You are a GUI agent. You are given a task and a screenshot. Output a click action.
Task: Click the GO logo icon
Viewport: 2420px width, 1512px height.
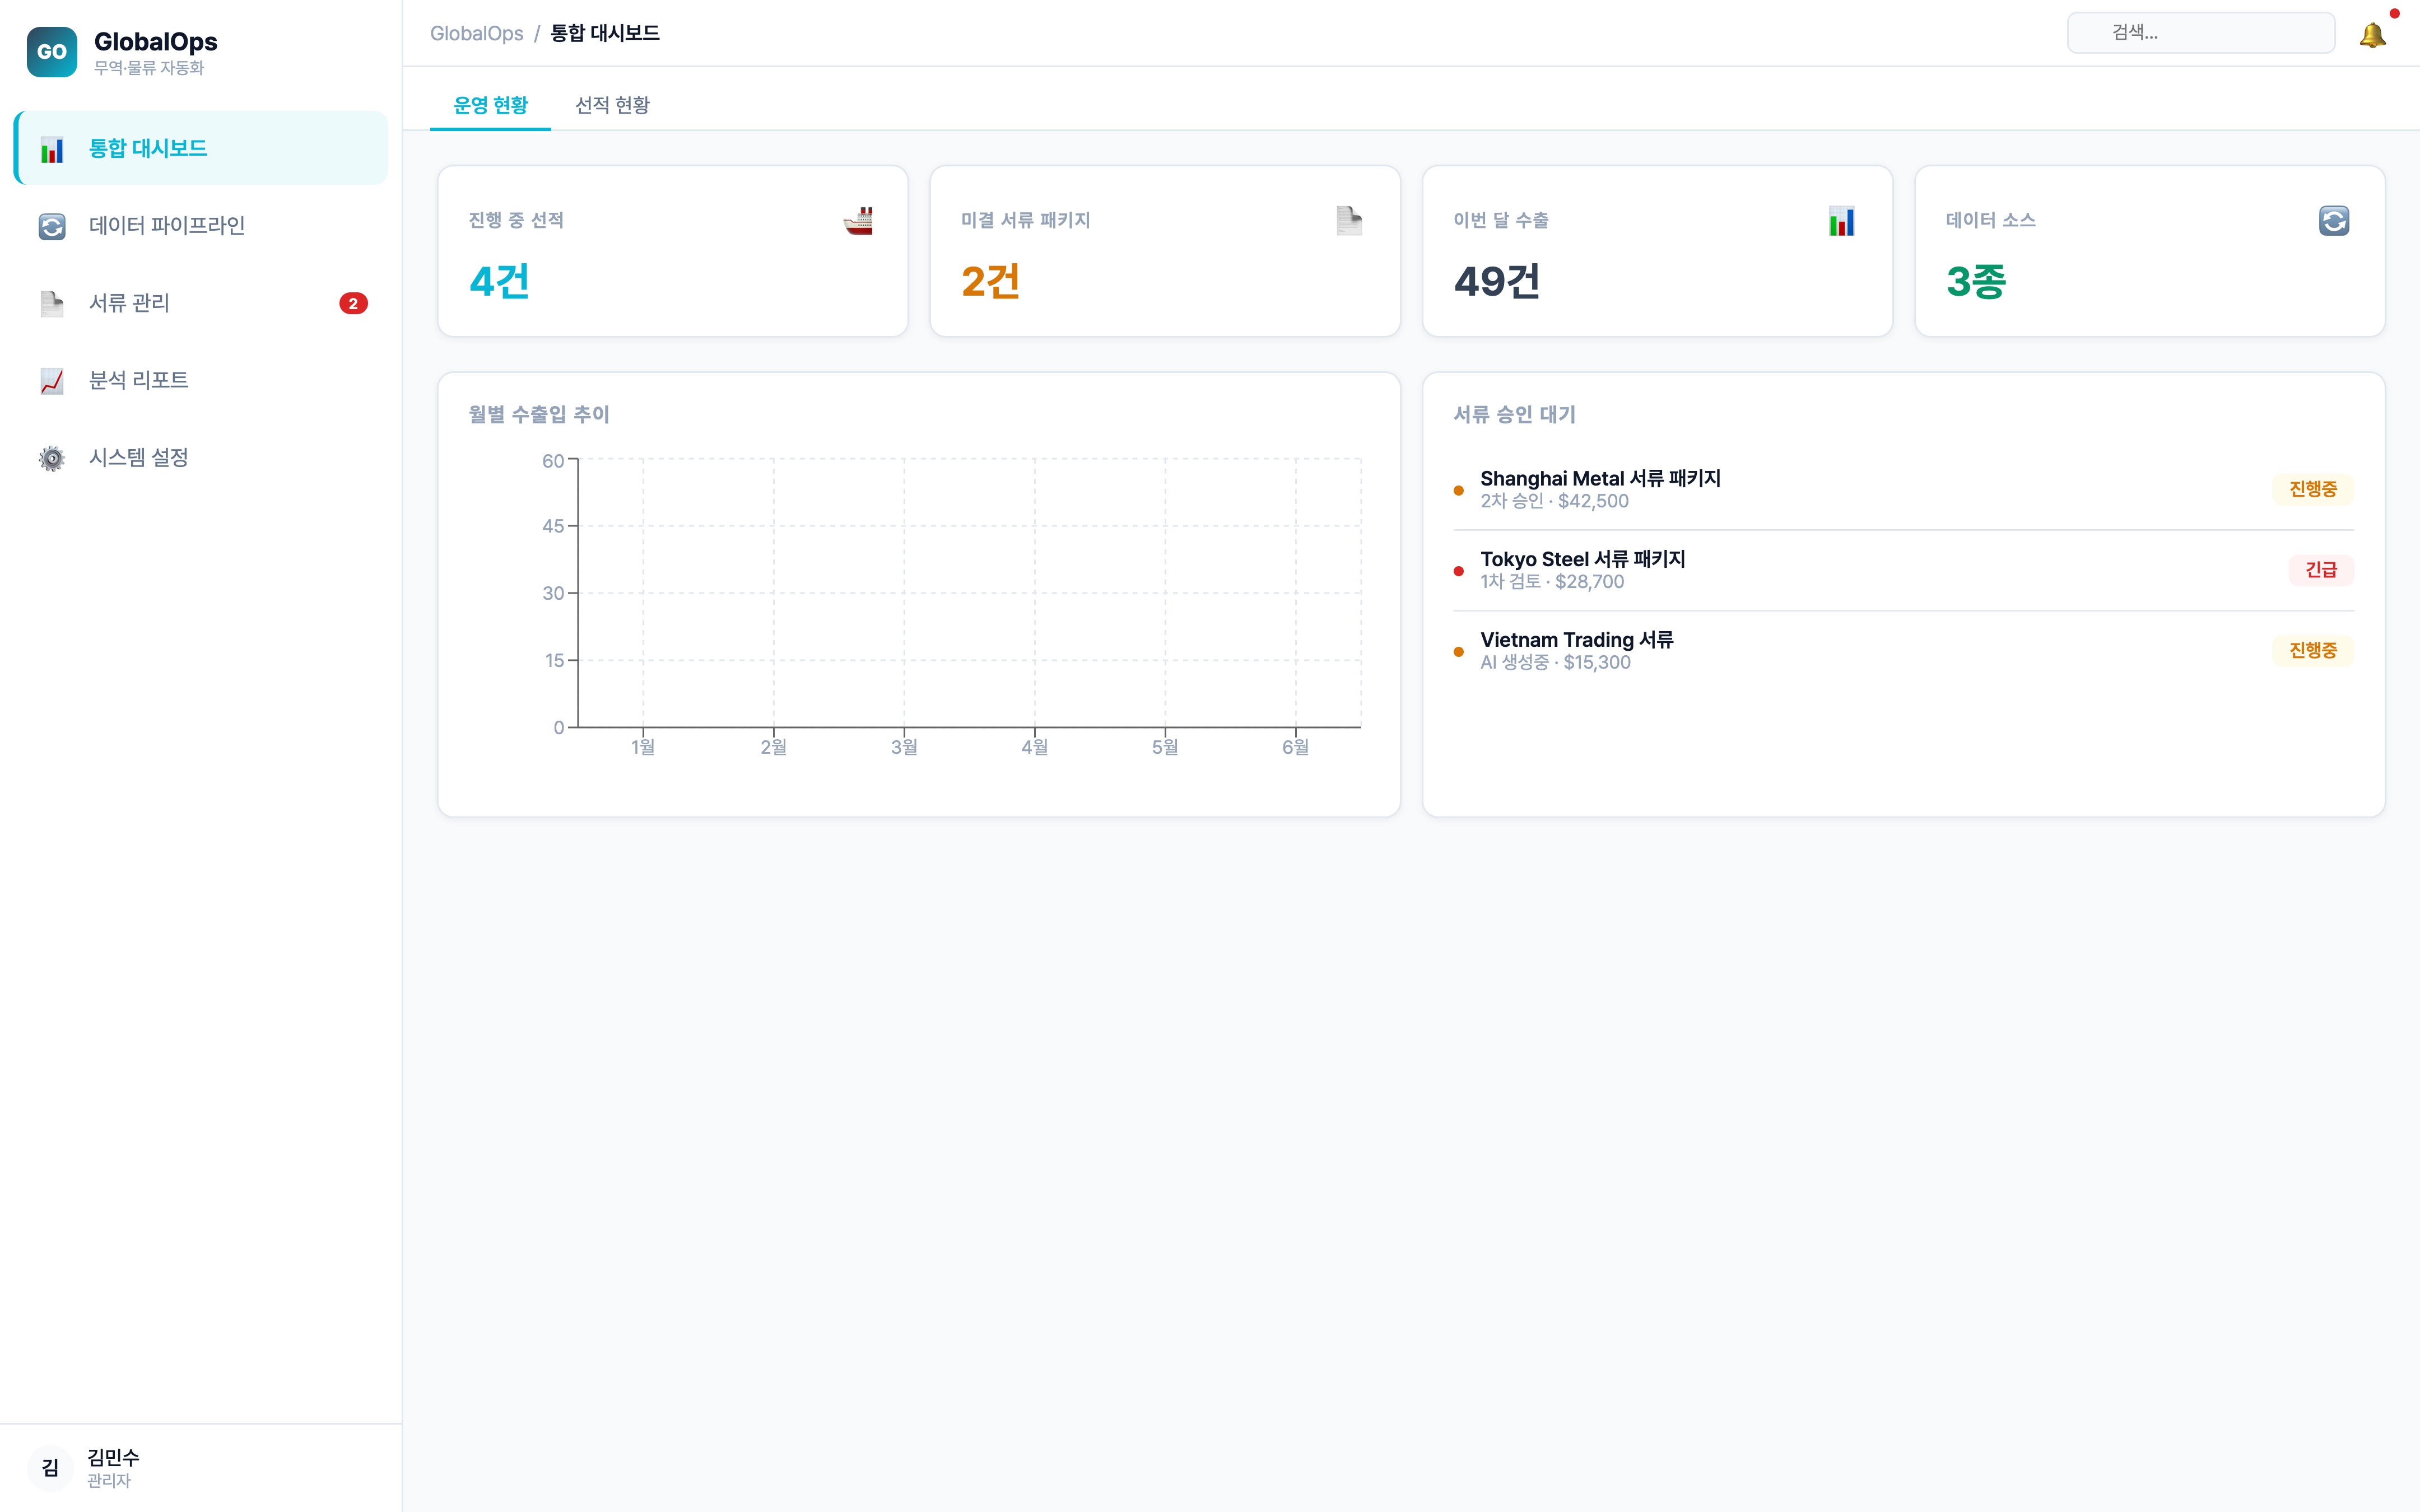(x=51, y=52)
